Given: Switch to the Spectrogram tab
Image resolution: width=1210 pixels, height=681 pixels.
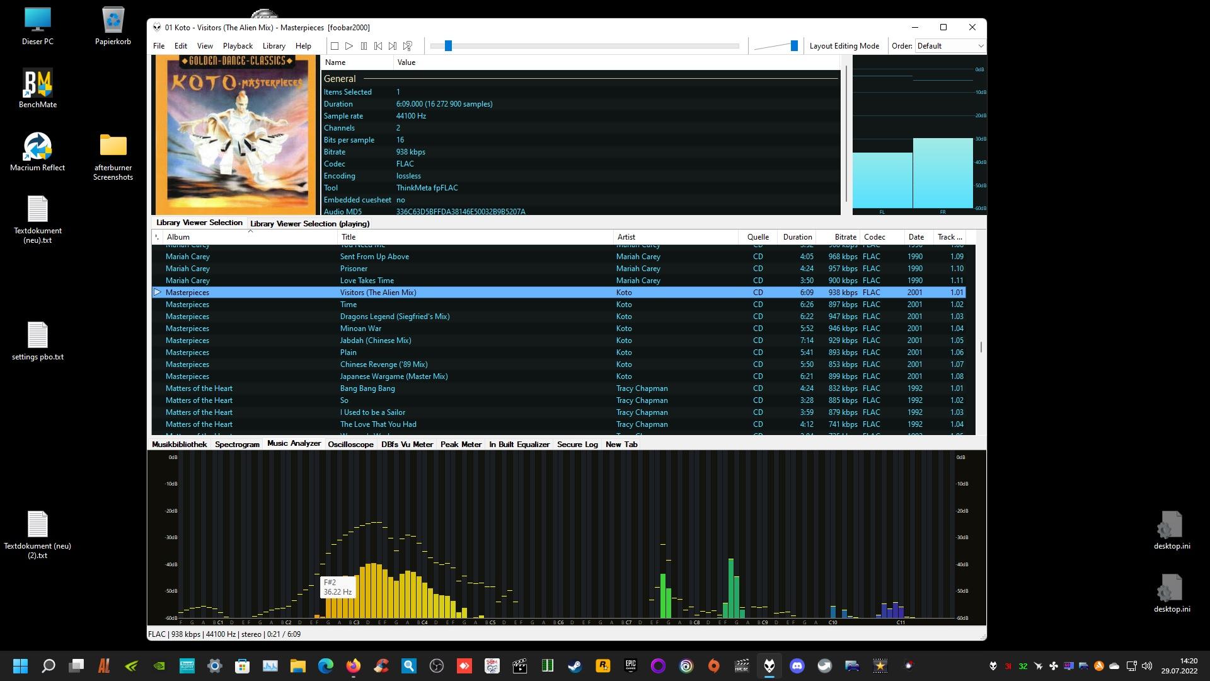Looking at the screenshot, I should click(x=237, y=445).
